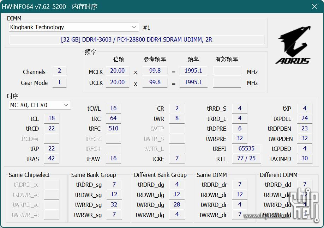Click the empty MCLK effective frequency field
Screen dimensions: 324x228
coord(227,71)
